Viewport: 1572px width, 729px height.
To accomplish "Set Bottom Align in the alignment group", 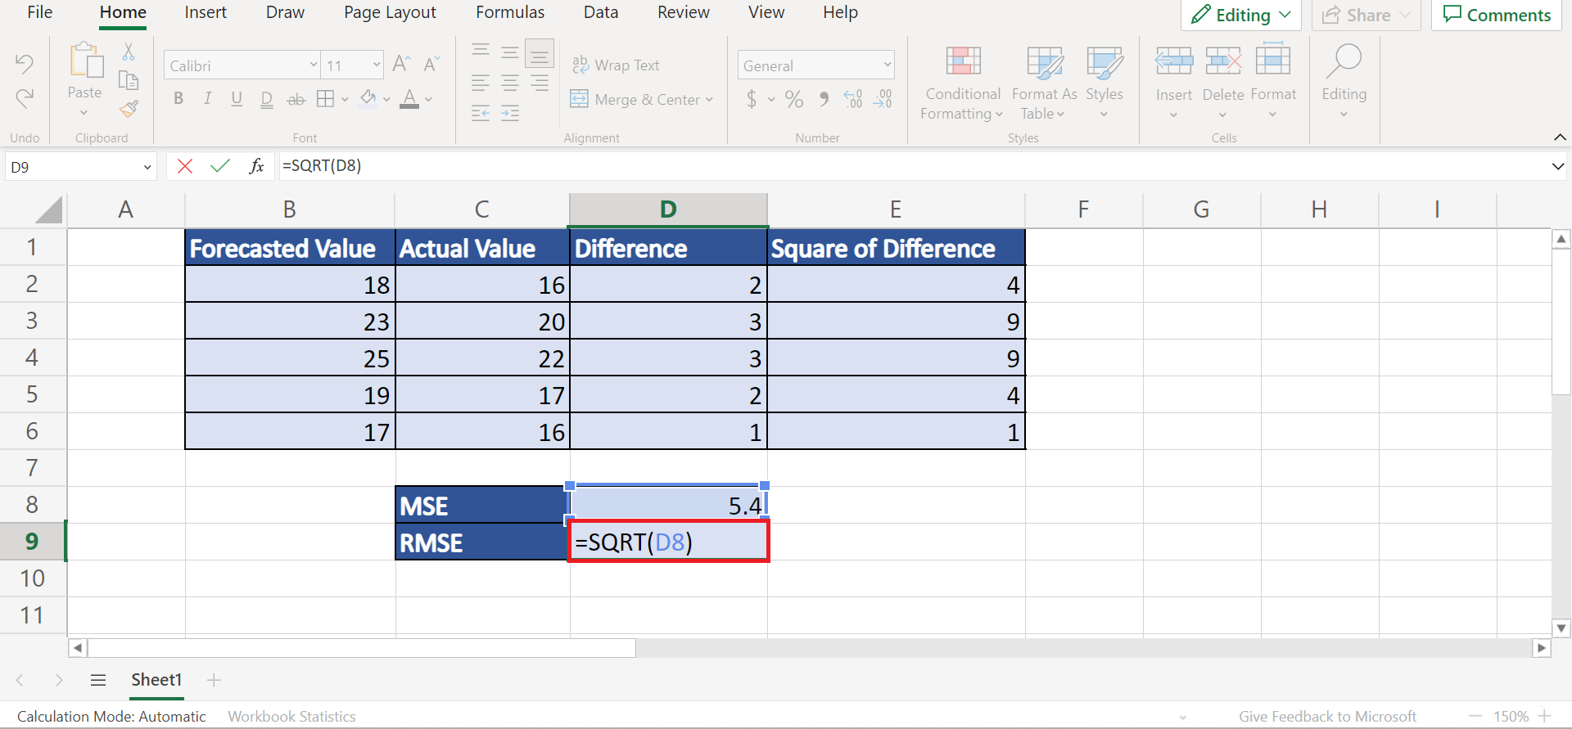I will pos(540,54).
